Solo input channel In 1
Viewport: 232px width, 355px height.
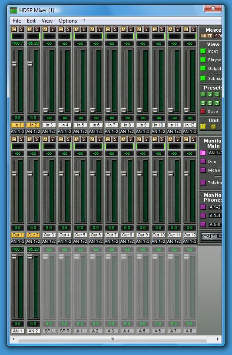point(21,29)
